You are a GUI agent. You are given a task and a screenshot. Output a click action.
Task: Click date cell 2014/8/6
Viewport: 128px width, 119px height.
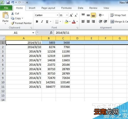point(24,65)
